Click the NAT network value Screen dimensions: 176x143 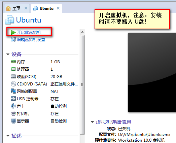click(x=55, y=92)
